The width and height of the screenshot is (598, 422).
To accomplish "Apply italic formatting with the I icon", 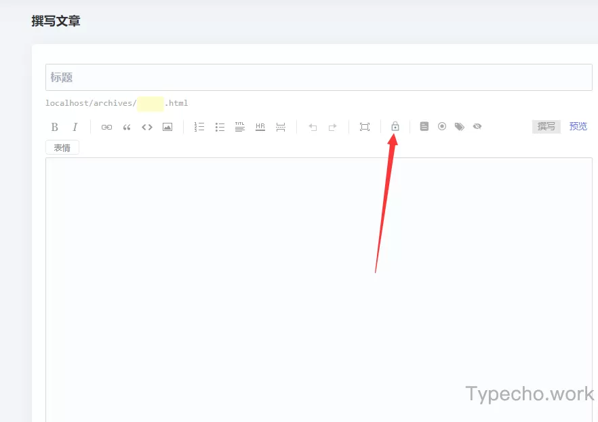I will (x=75, y=127).
